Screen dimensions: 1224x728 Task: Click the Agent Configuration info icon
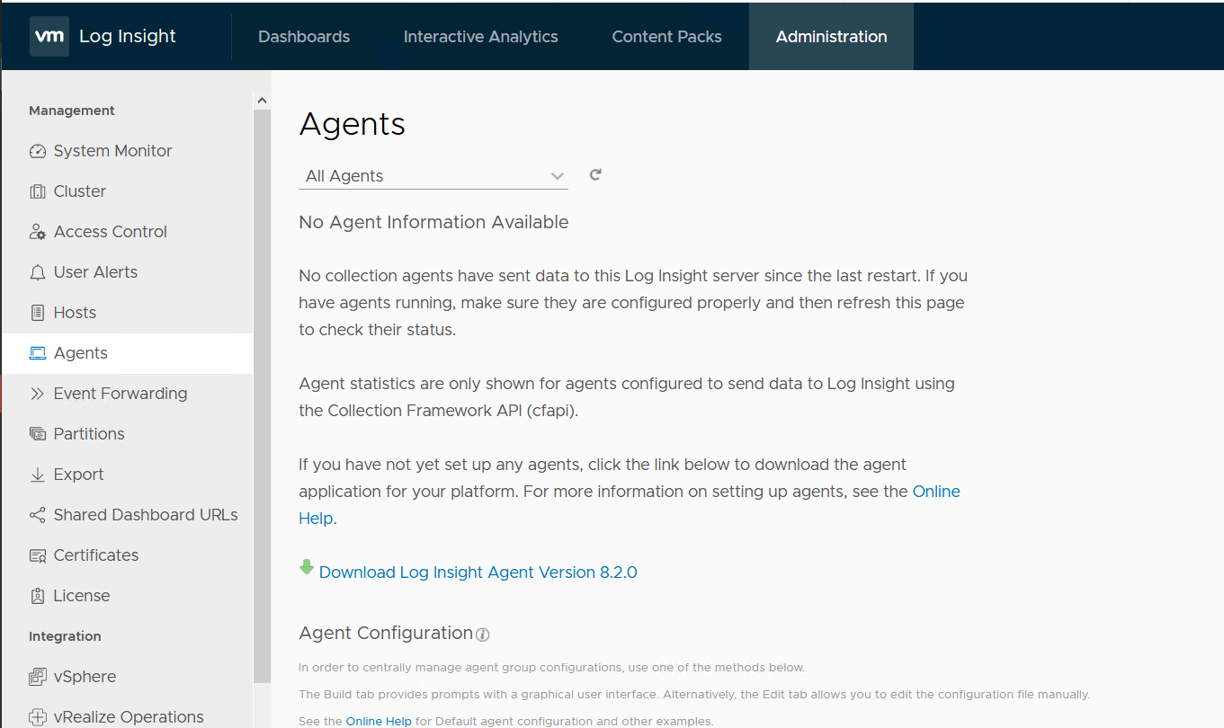[483, 635]
